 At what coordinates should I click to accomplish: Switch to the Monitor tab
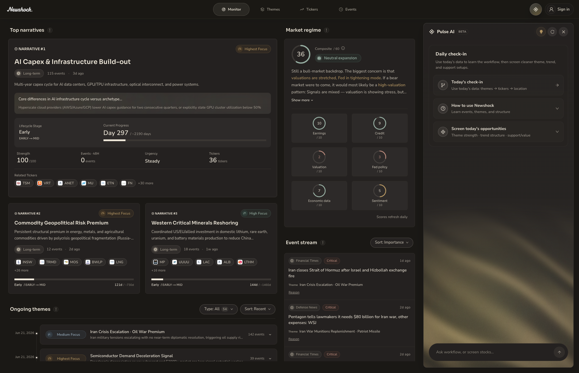pos(231,9)
